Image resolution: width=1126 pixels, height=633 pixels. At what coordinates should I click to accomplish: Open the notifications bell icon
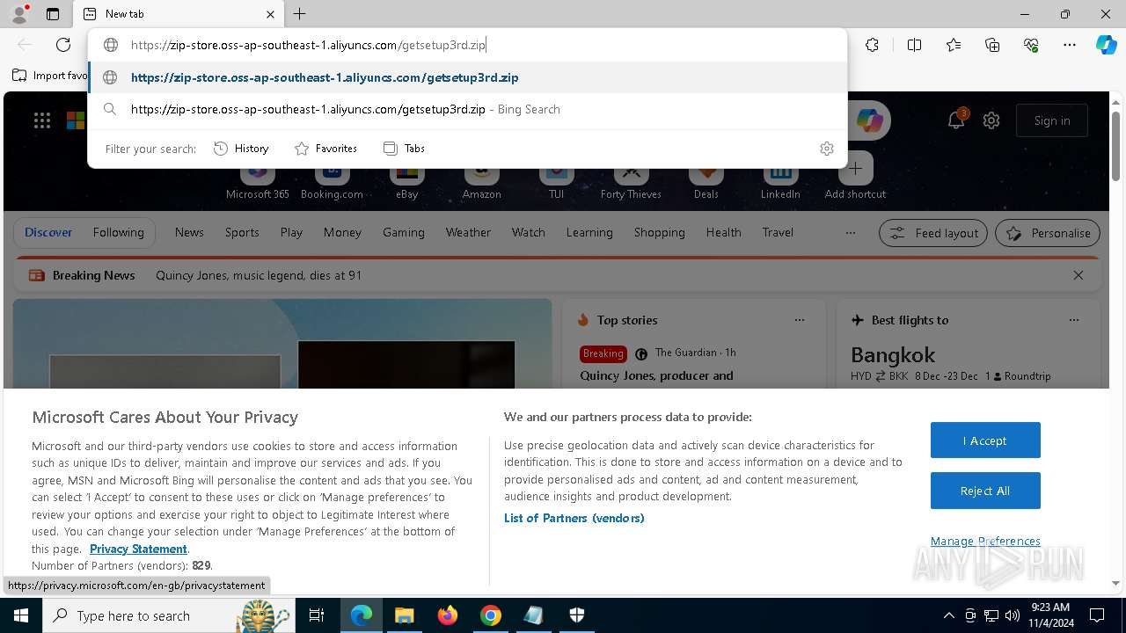(x=956, y=120)
